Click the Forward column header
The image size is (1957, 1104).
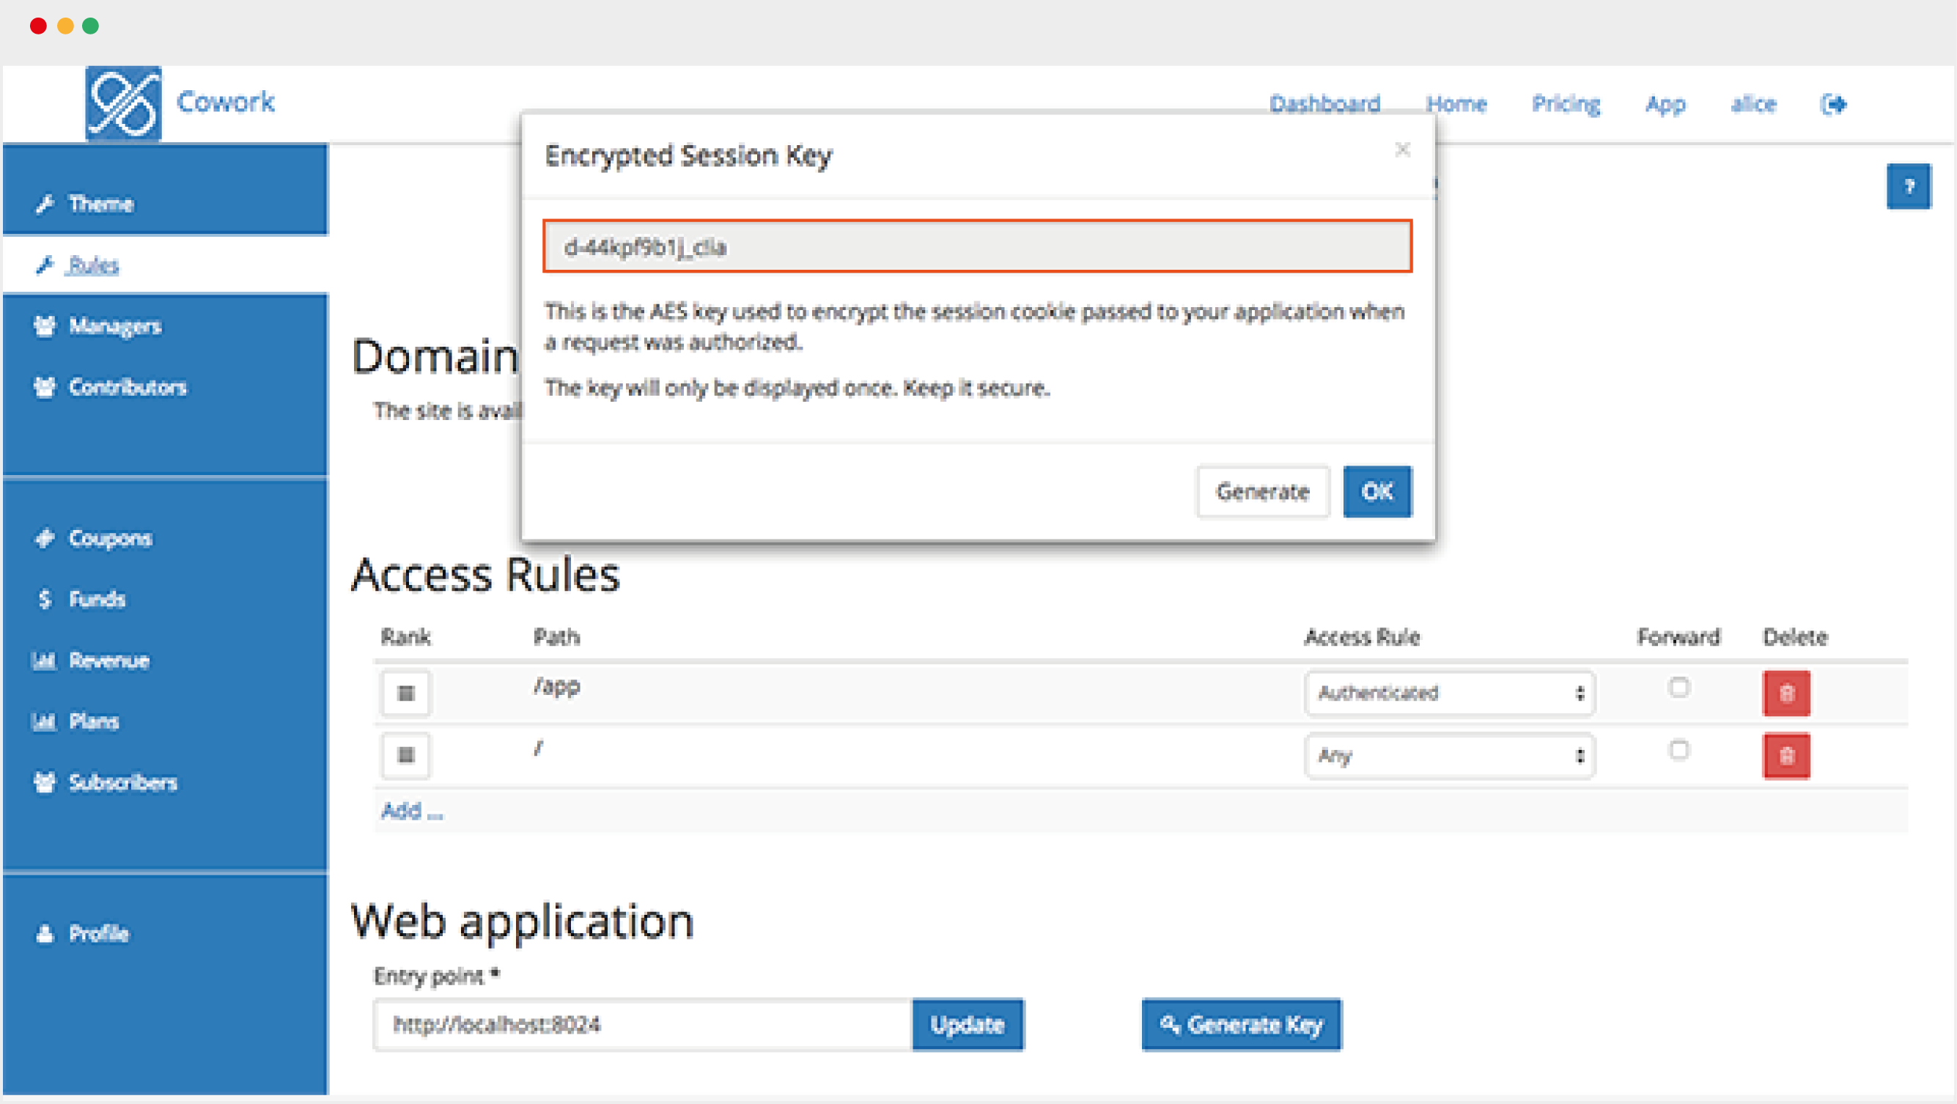[x=1678, y=637]
